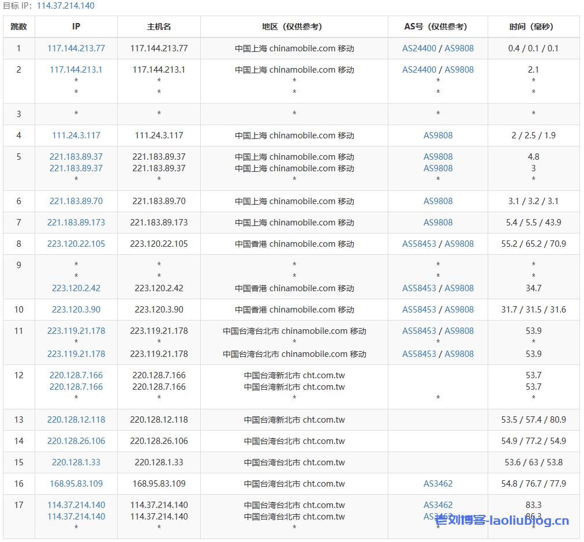Viewport: 584px width, 542px height.
Task: Open the 220.128.7.166 link in hop 12
Action: [76, 375]
